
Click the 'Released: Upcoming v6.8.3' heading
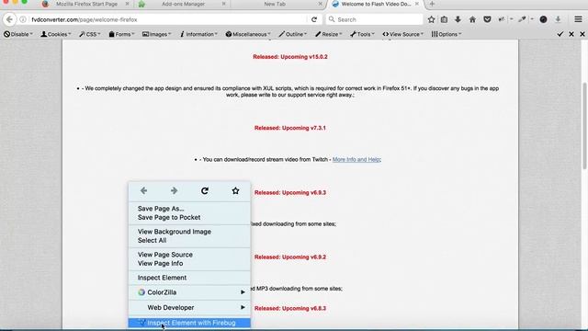(290, 309)
